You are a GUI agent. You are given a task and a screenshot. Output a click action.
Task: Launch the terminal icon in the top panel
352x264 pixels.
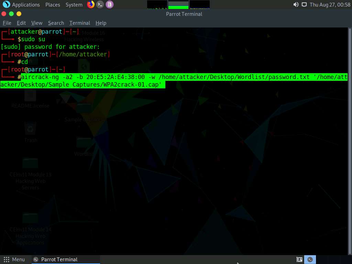pyautogui.click(x=100, y=4)
